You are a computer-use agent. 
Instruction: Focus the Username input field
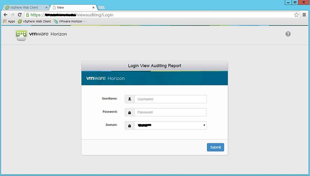pos(170,99)
